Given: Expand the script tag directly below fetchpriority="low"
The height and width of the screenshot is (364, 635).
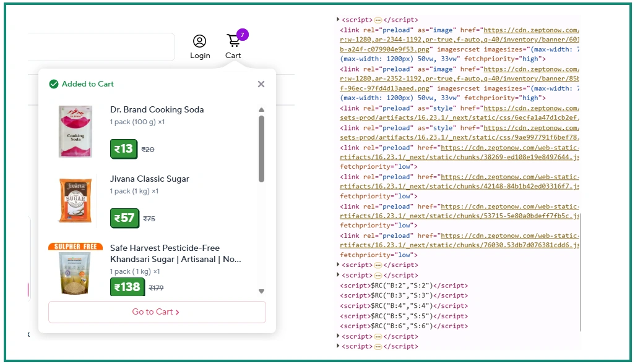Looking at the screenshot, I should pos(338,265).
